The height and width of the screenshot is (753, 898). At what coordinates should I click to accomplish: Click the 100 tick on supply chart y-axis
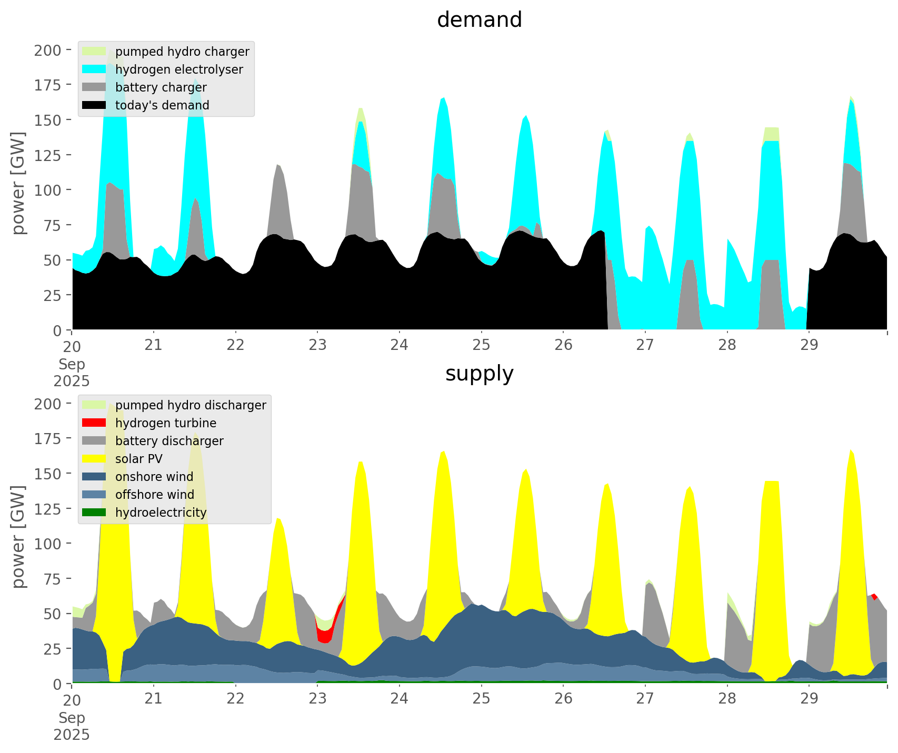coord(48,544)
